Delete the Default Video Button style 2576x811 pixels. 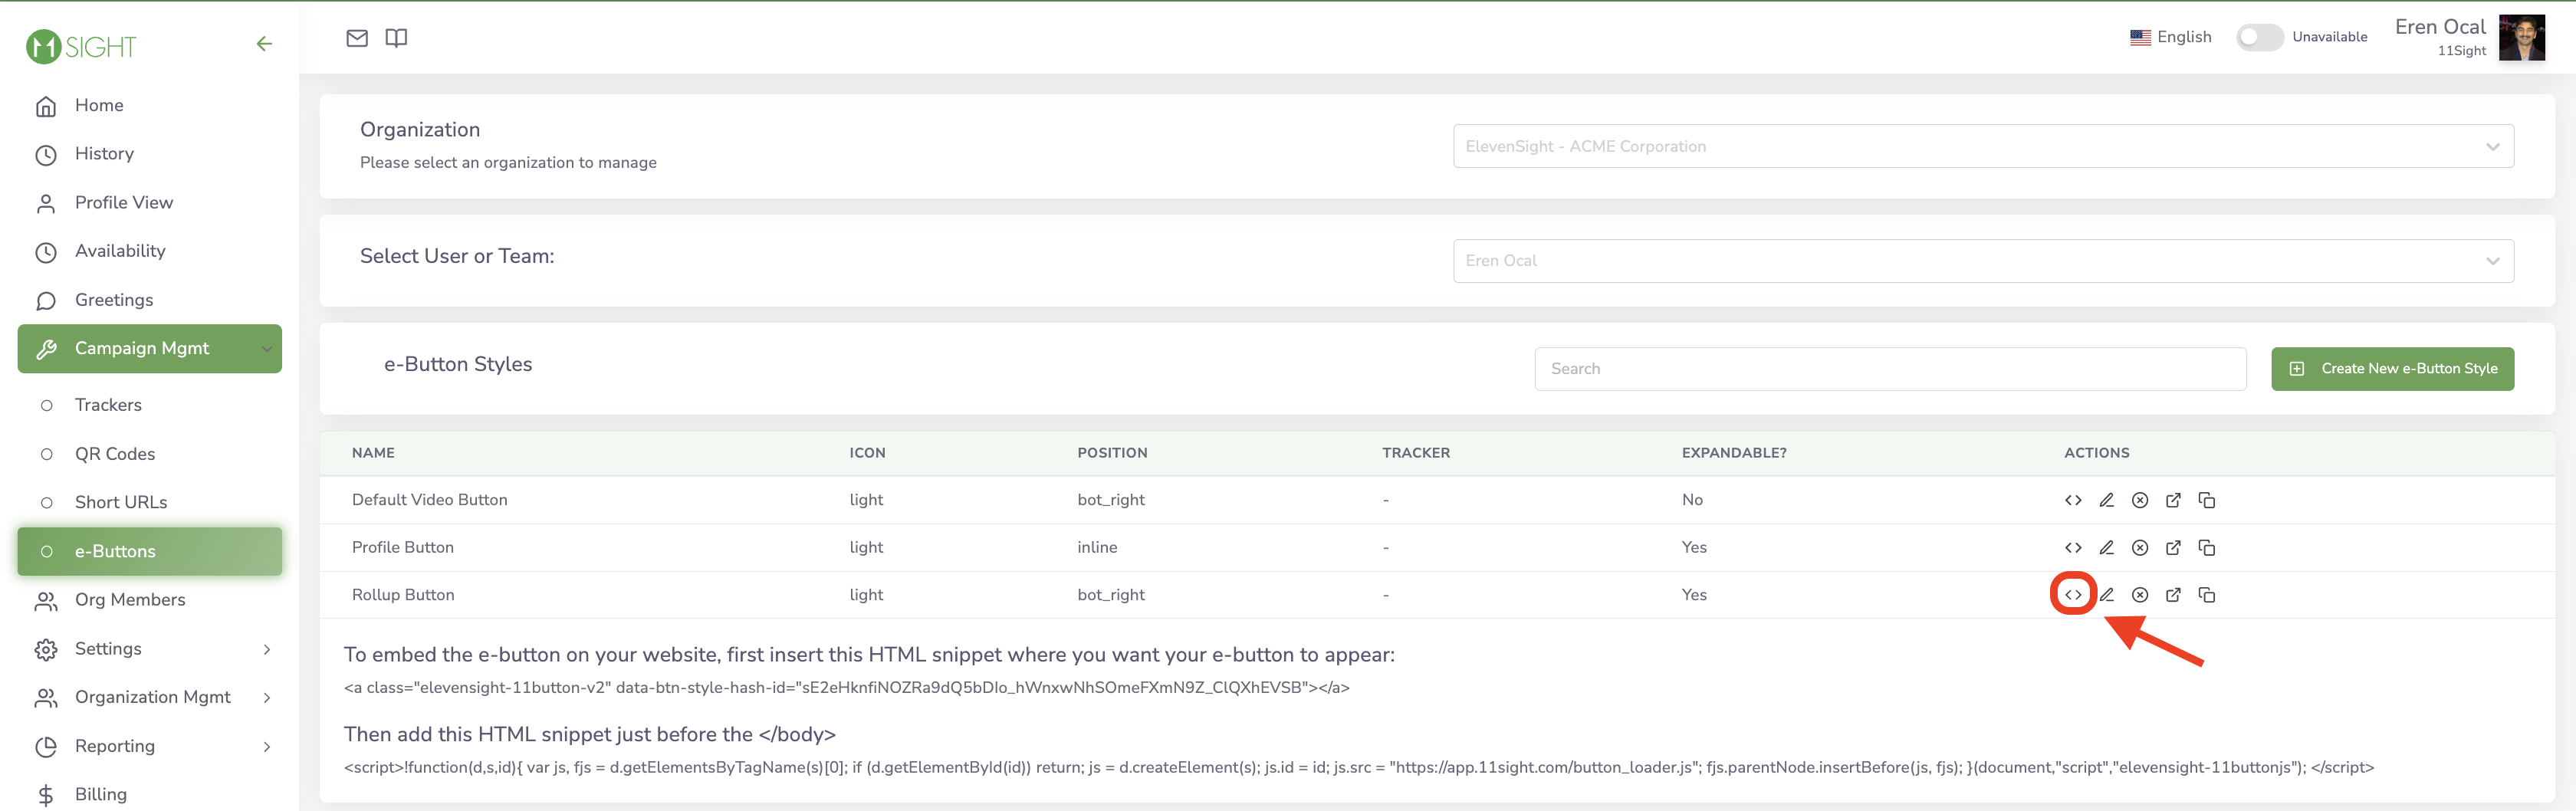(2140, 500)
